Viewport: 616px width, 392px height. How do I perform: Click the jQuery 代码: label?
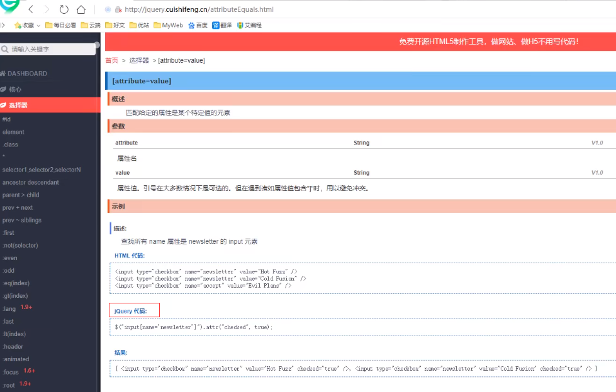coord(130,311)
